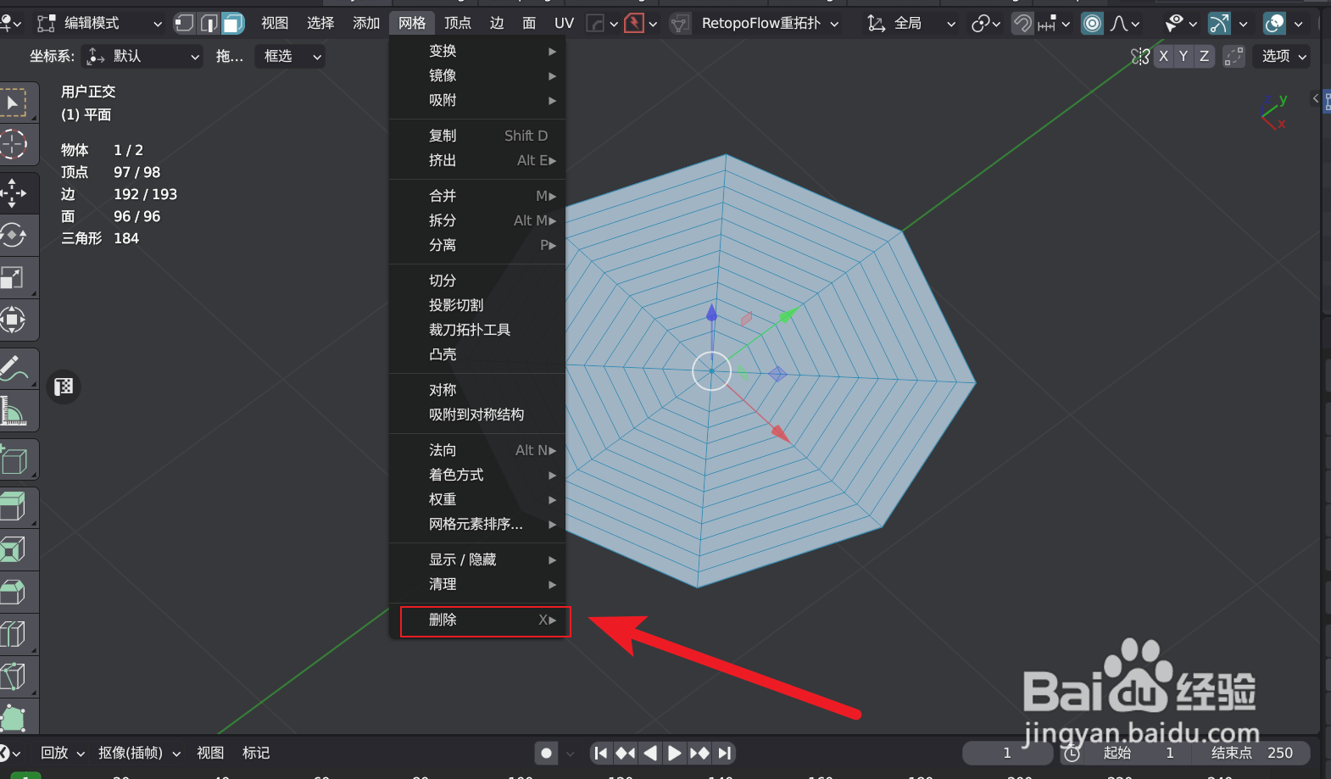Image resolution: width=1331 pixels, height=779 pixels.
Task: Play animation forward
Action: (x=674, y=753)
